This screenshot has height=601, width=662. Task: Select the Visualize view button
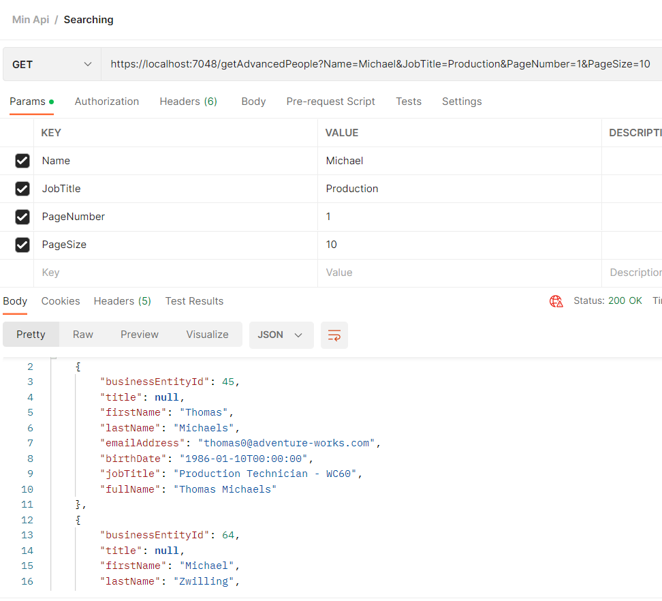tap(207, 335)
